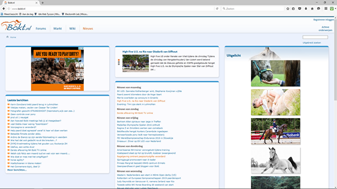Open the bookmarks list icon
The height and width of the screenshot is (189, 337).
[293, 8]
